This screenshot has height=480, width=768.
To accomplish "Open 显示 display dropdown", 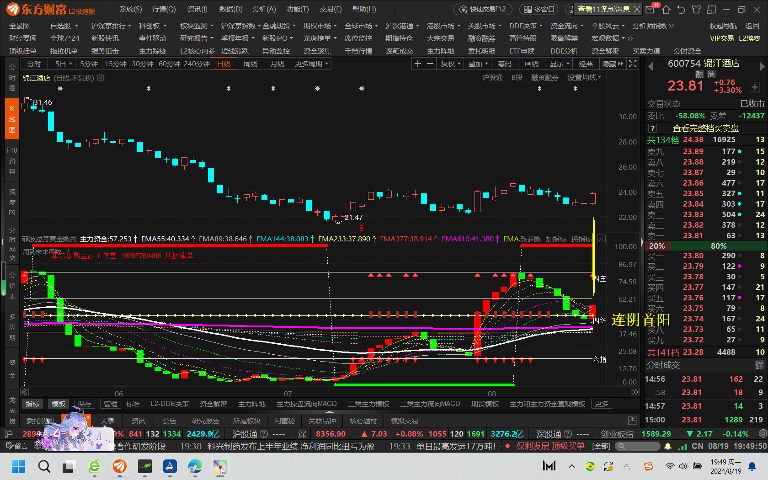I will [560, 64].
